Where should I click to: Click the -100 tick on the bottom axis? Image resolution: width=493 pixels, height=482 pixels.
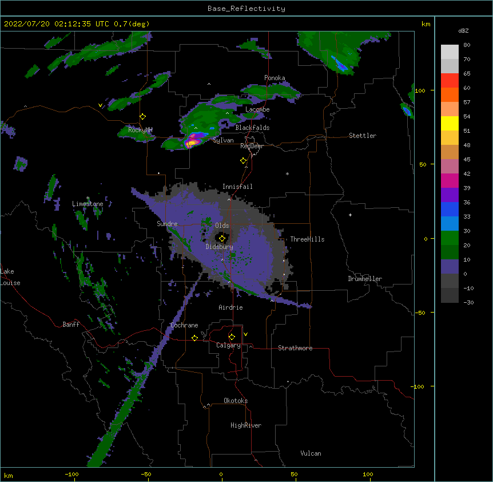71,474
